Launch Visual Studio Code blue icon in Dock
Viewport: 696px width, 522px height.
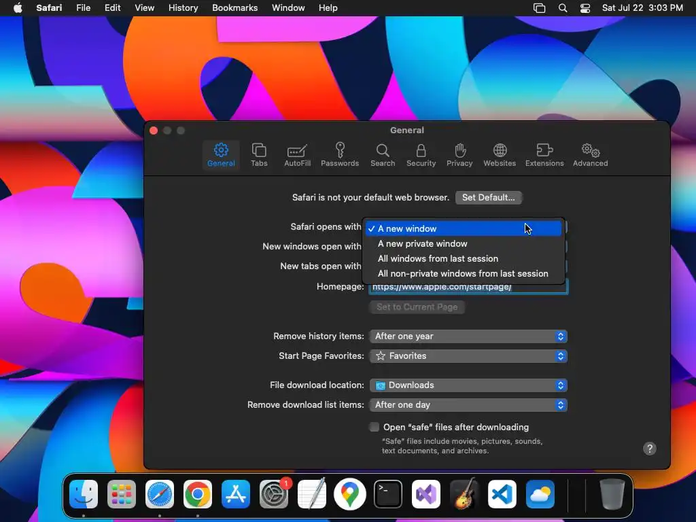point(502,494)
